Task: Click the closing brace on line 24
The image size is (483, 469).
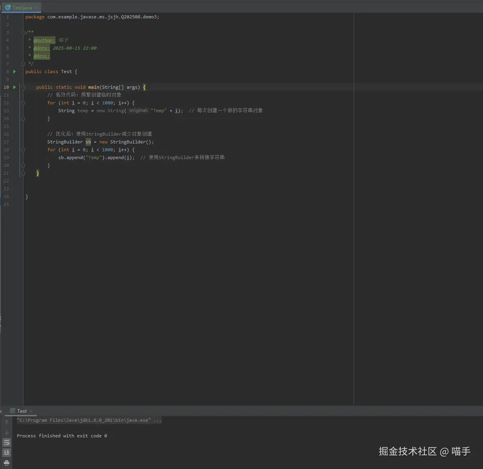Action: coord(27,197)
